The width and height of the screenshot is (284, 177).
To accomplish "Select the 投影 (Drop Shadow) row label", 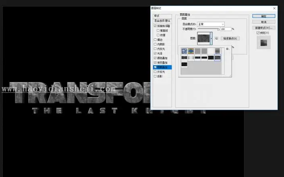I will (160, 76).
